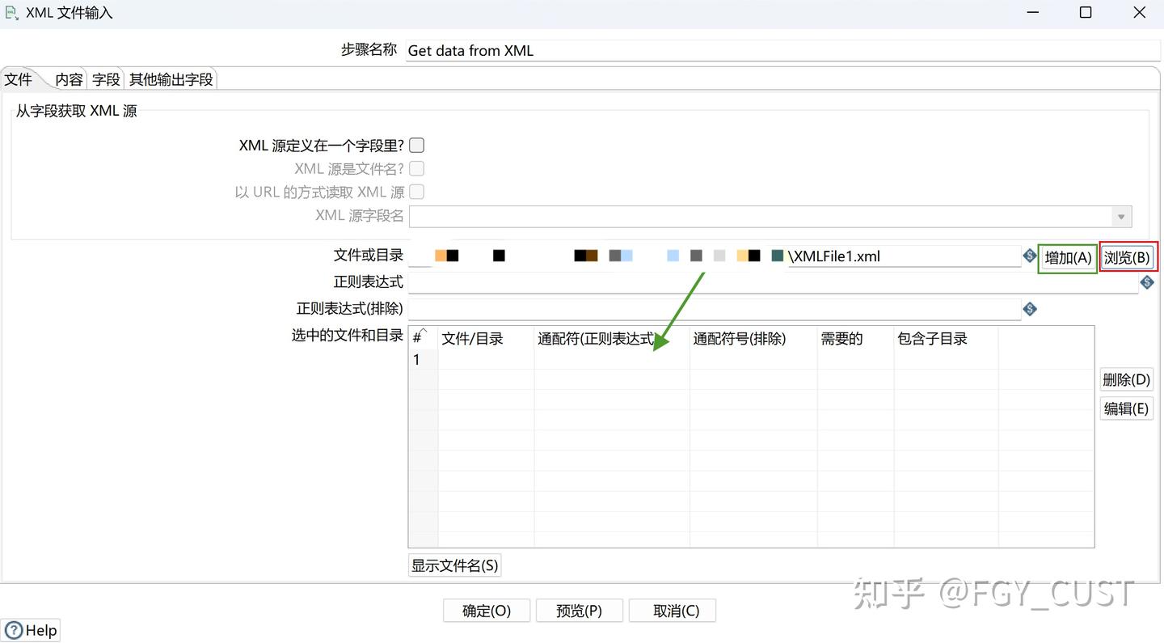Image resolution: width=1164 pixels, height=643 pixels.
Task: Click the variable icon beside the file path field
Action: click(x=1029, y=256)
